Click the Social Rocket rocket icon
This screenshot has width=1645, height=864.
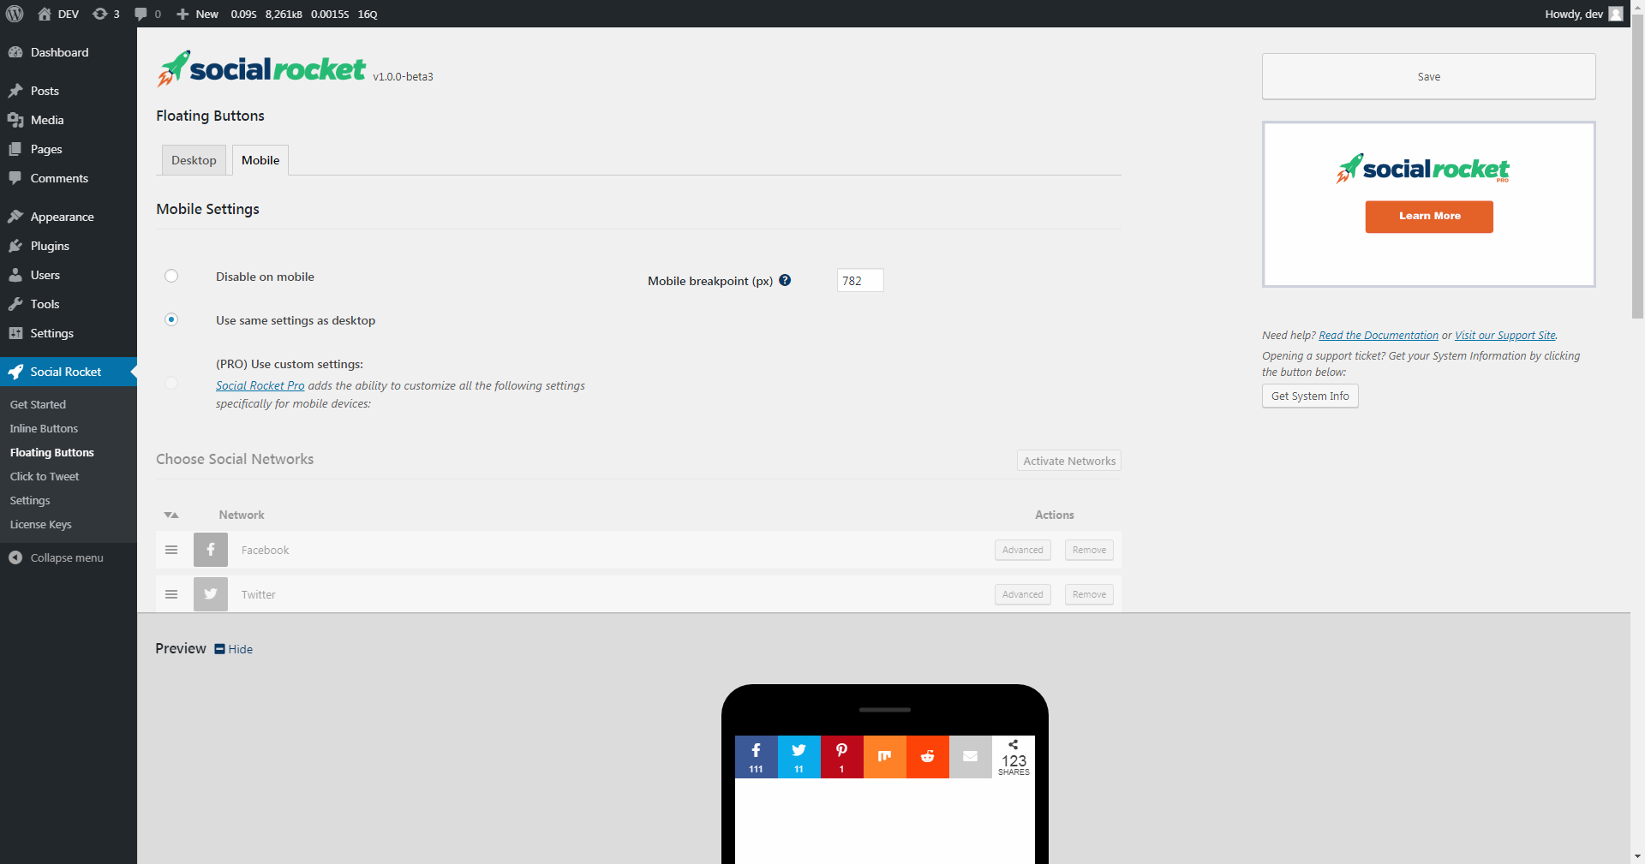(x=15, y=372)
